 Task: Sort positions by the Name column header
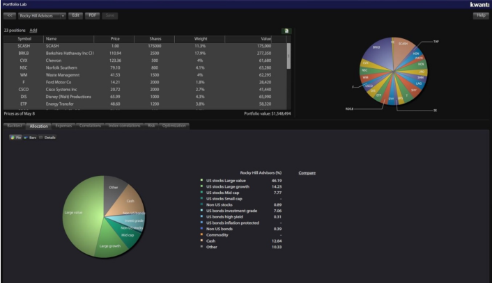click(x=69, y=39)
